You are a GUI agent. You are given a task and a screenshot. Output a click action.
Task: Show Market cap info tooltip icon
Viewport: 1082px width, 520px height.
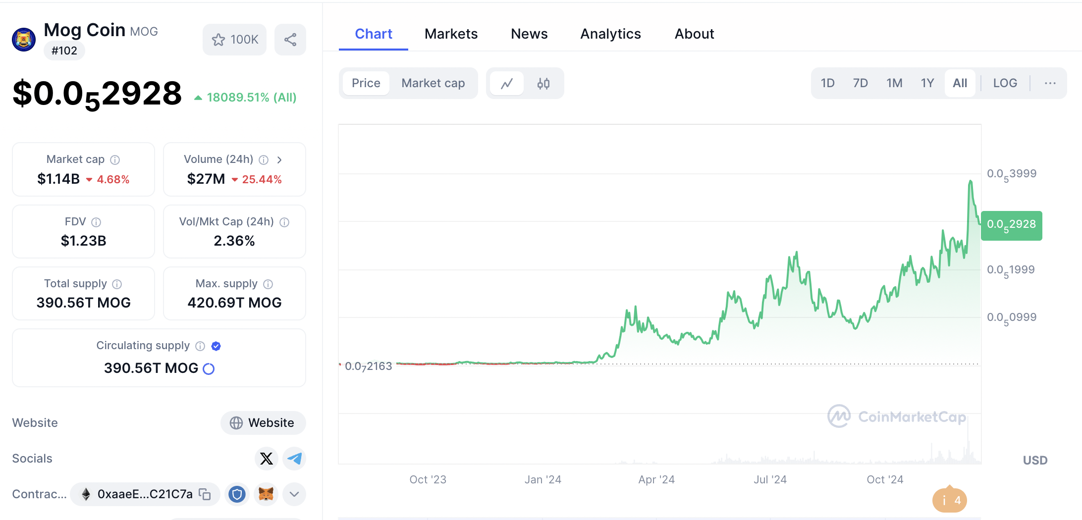[115, 159]
